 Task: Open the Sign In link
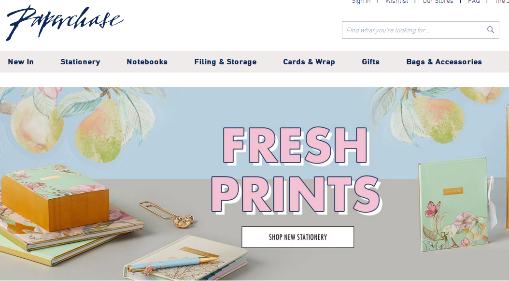tap(361, 1)
